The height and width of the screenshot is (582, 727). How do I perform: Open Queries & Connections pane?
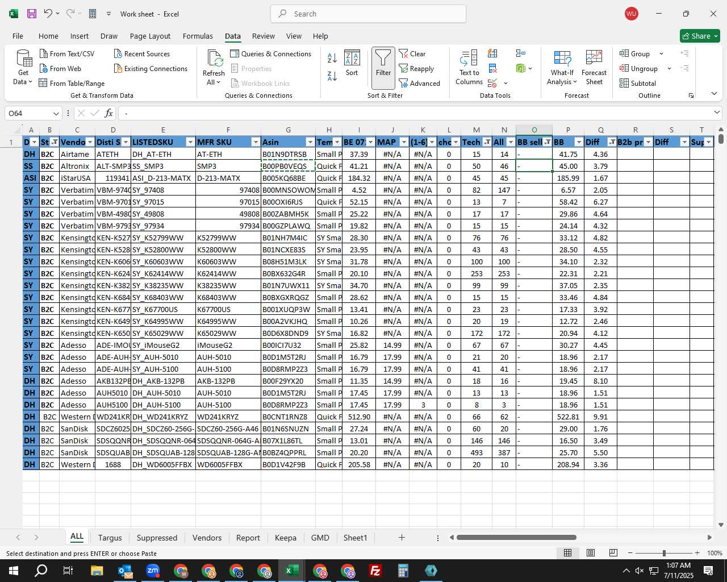pyautogui.click(x=271, y=53)
